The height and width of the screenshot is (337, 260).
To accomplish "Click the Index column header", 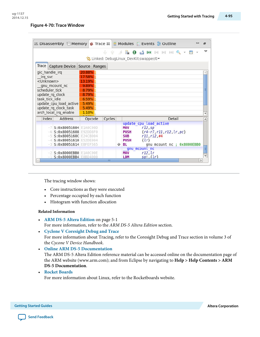I will point(47,119).
